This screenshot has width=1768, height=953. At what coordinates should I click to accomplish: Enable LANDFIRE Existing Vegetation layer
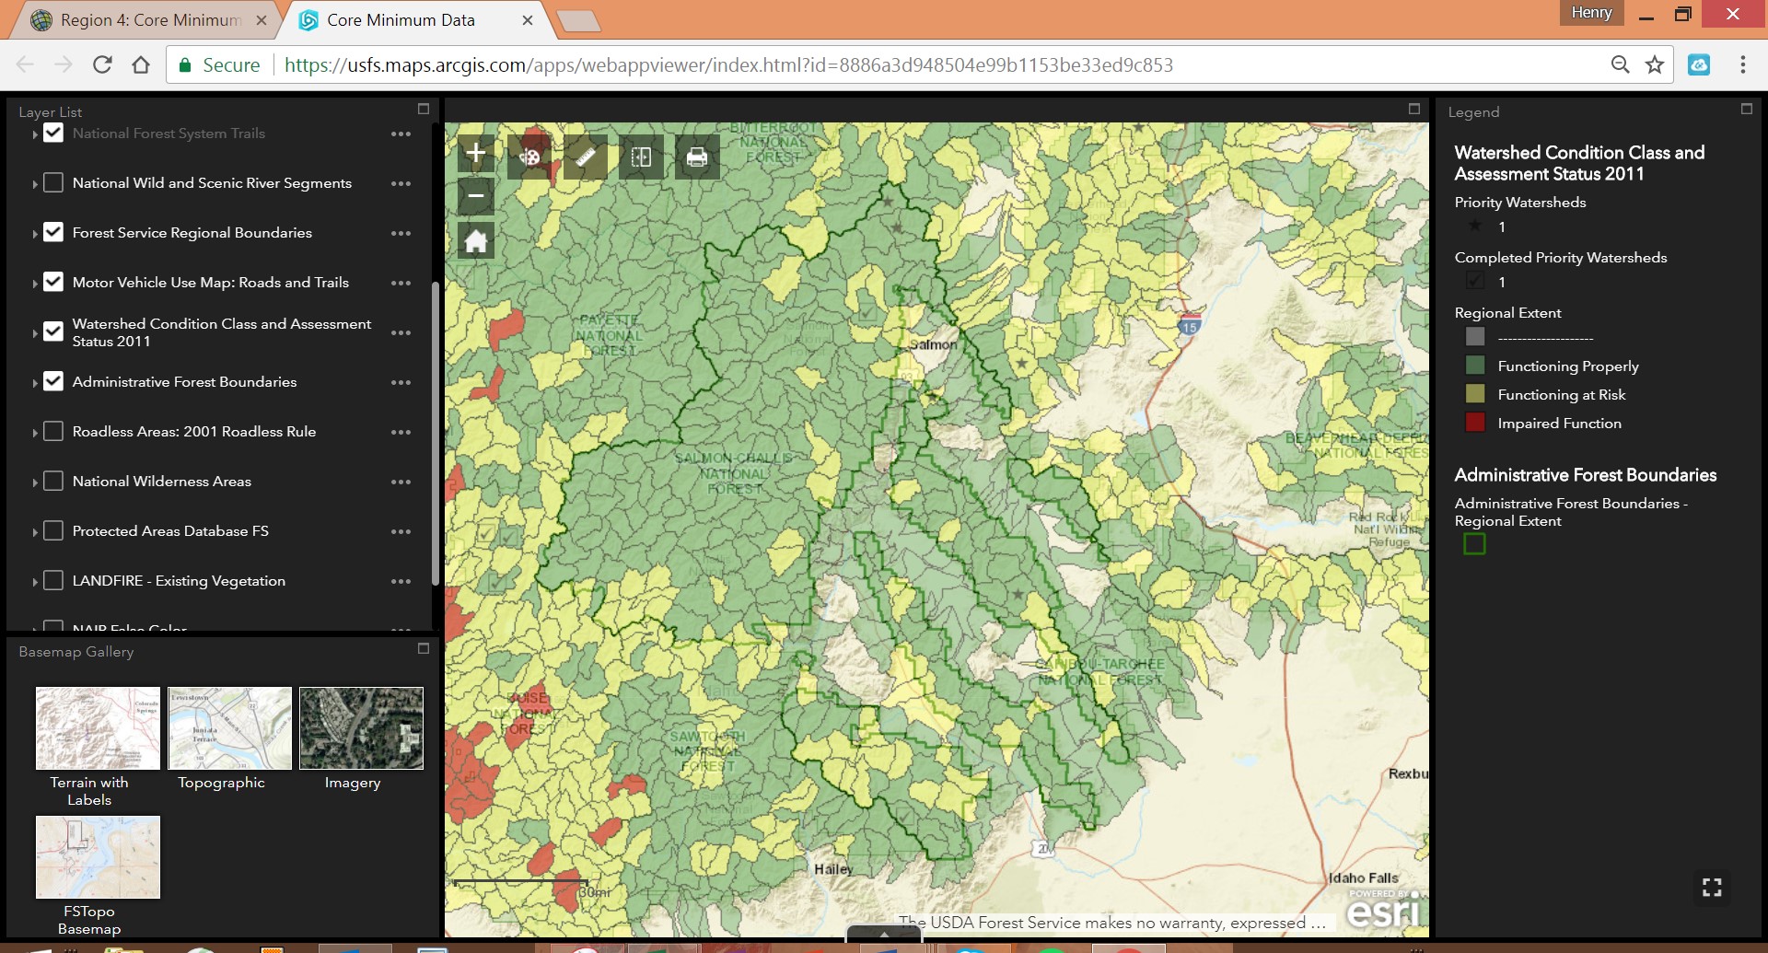tap(53, 581)
